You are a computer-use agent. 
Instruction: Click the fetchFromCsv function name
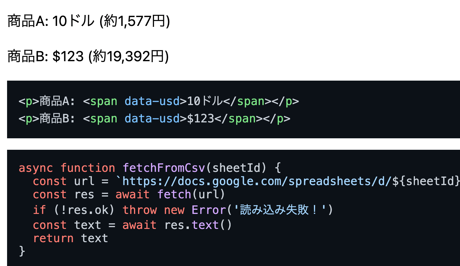point(164,168)
